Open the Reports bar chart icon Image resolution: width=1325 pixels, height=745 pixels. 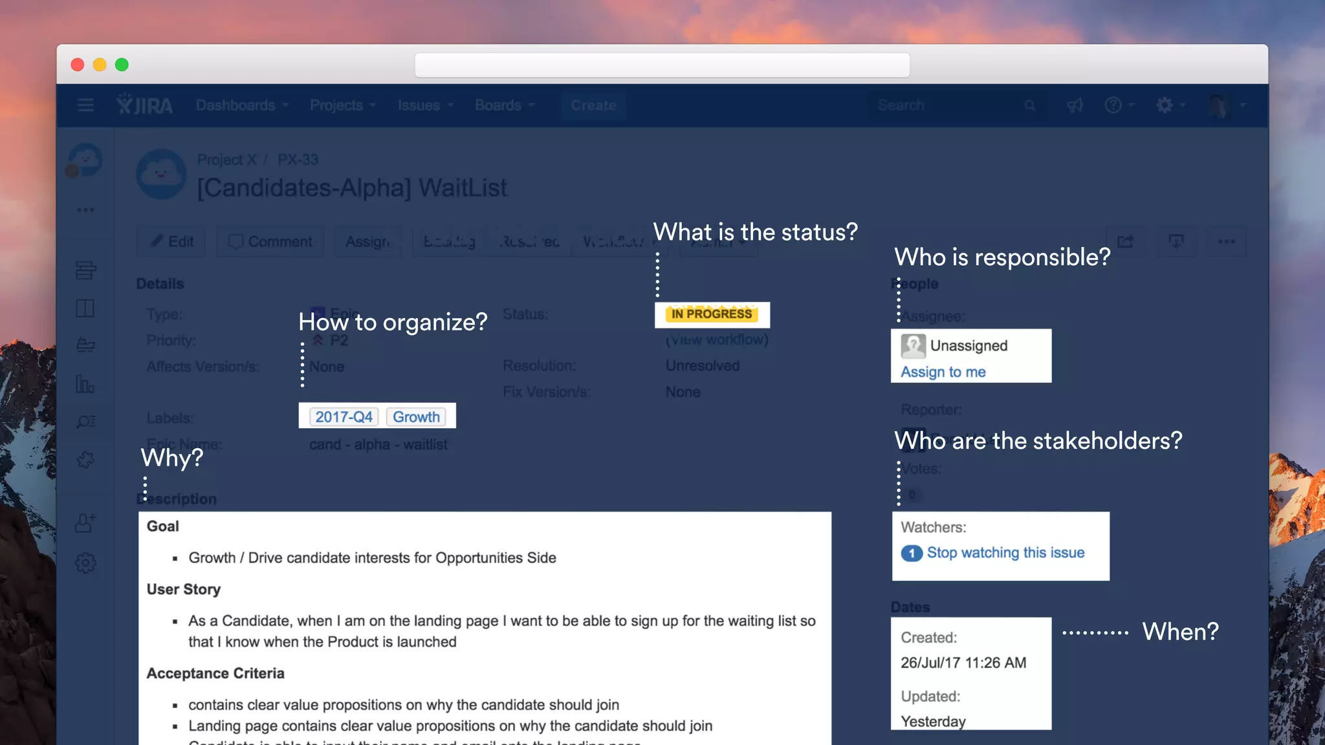tap(85, 384)
